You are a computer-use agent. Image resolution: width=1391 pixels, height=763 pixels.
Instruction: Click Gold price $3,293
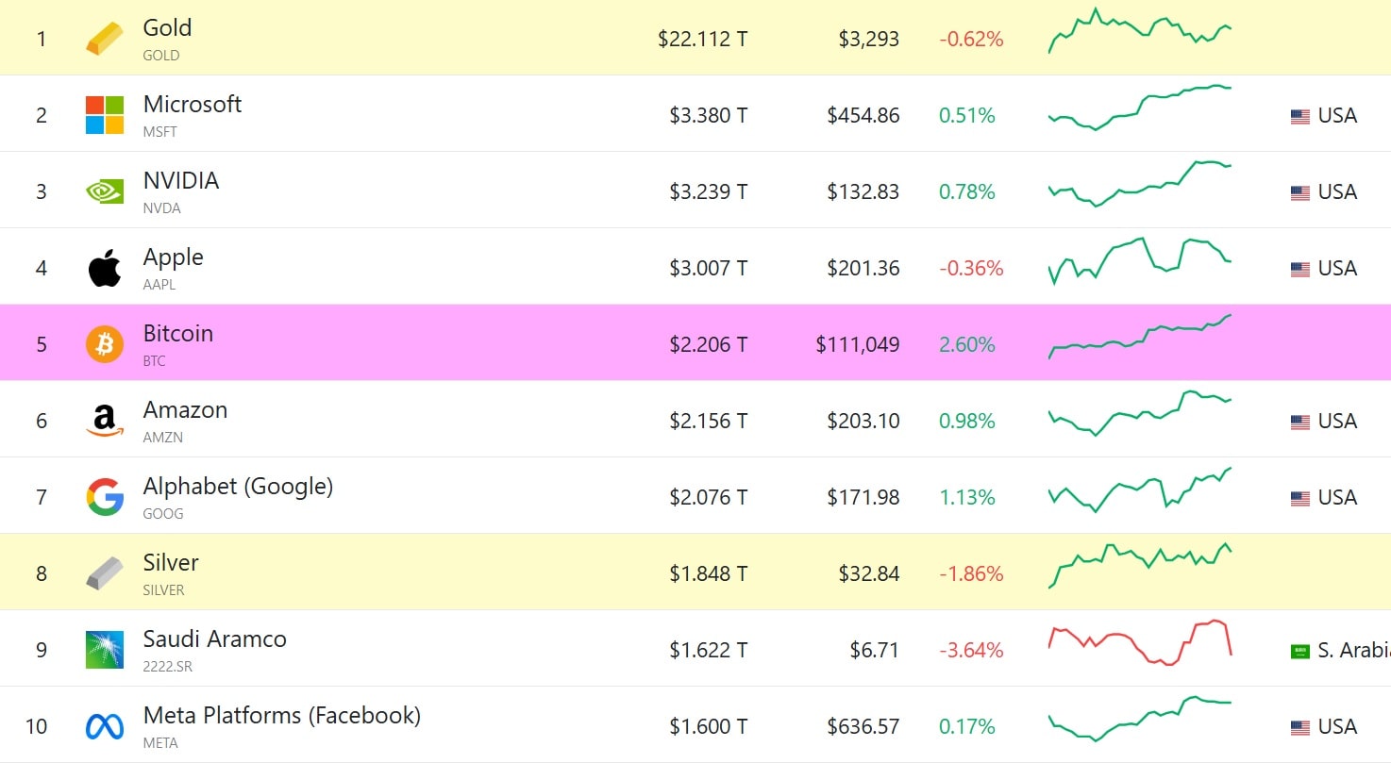coord(869,40)
